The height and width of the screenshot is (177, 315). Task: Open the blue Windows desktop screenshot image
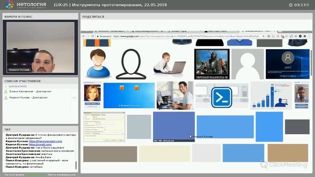coord(129,95)
